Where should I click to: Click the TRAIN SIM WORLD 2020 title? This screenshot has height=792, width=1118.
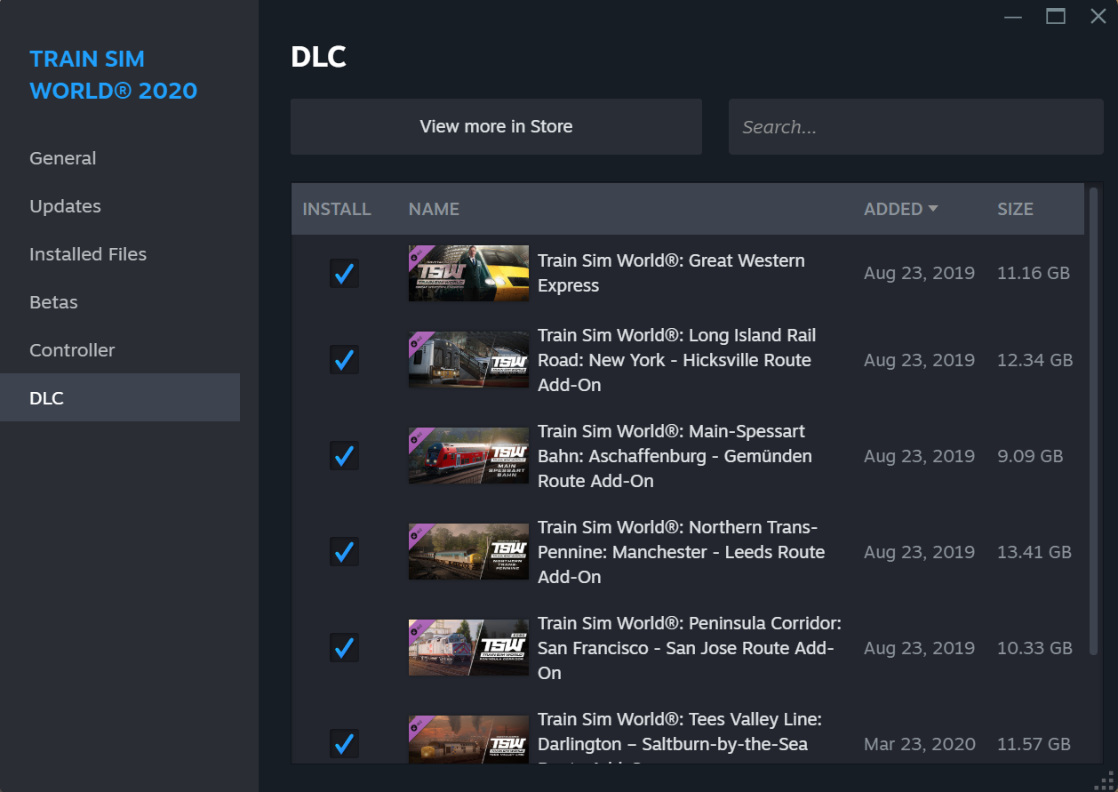114,75
